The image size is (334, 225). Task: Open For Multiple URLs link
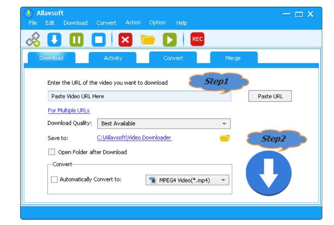(x=69, y=111)
